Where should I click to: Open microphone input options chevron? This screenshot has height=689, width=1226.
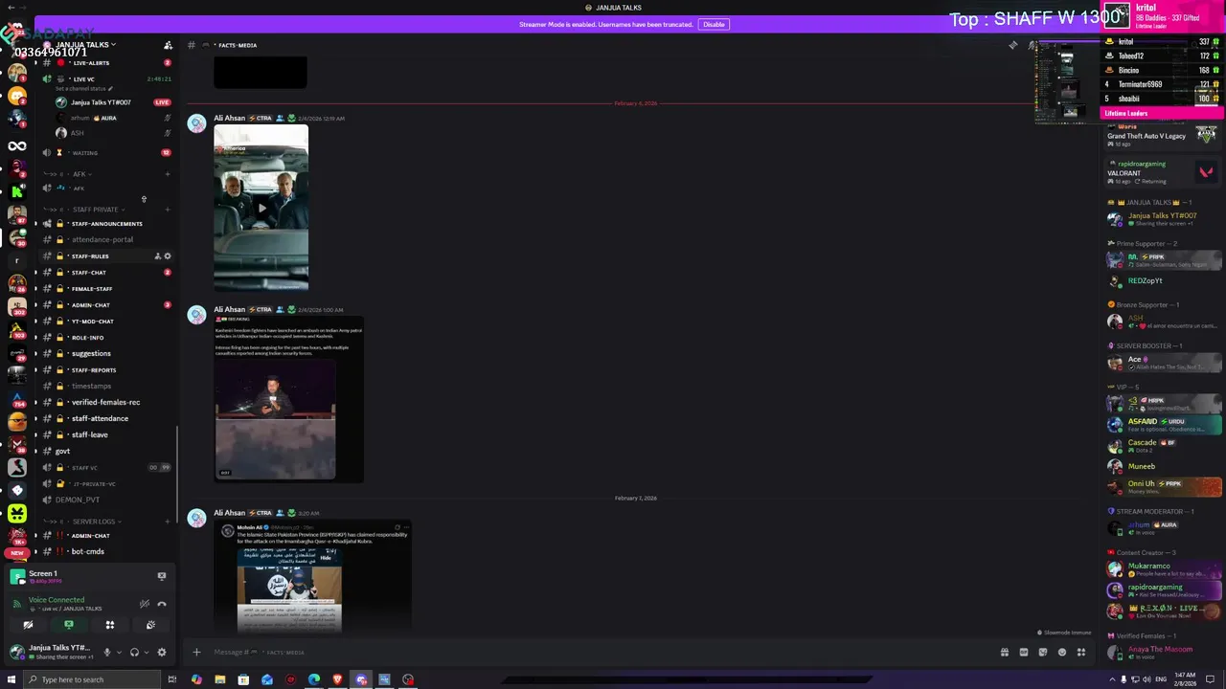(x=119, y=653)
